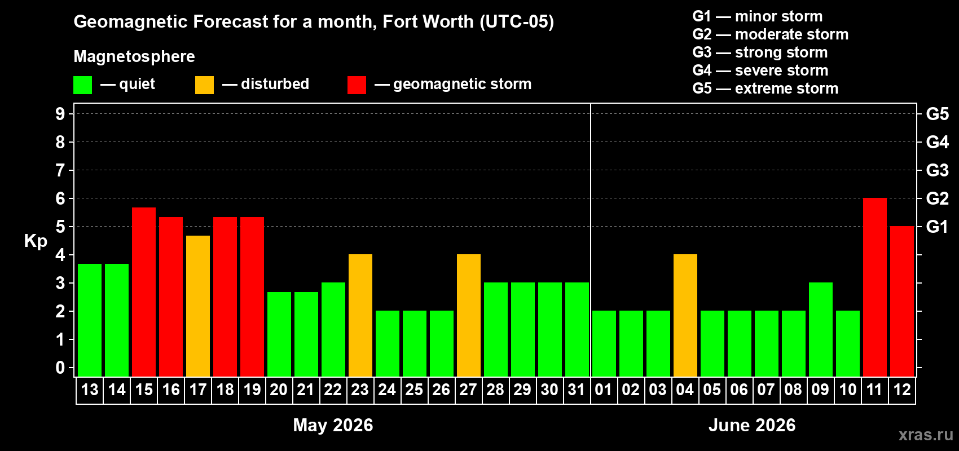Viewport: 959px width, 451px height.
Task: Click the '— geomagnetic storm' legend text
Action: pos(453,84)
